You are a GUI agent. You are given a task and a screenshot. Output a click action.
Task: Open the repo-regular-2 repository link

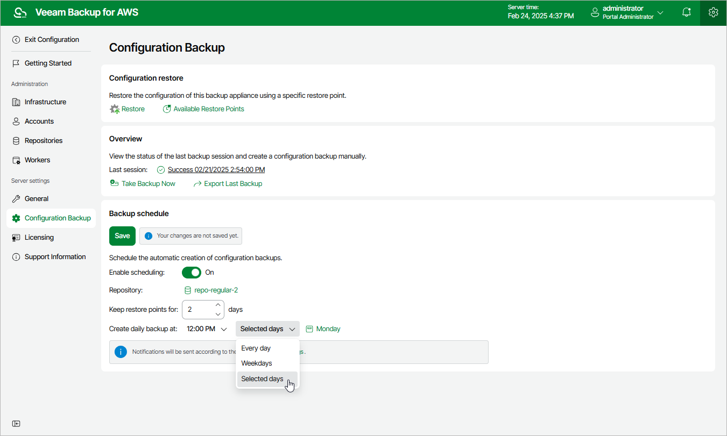[x=216, y=290]
